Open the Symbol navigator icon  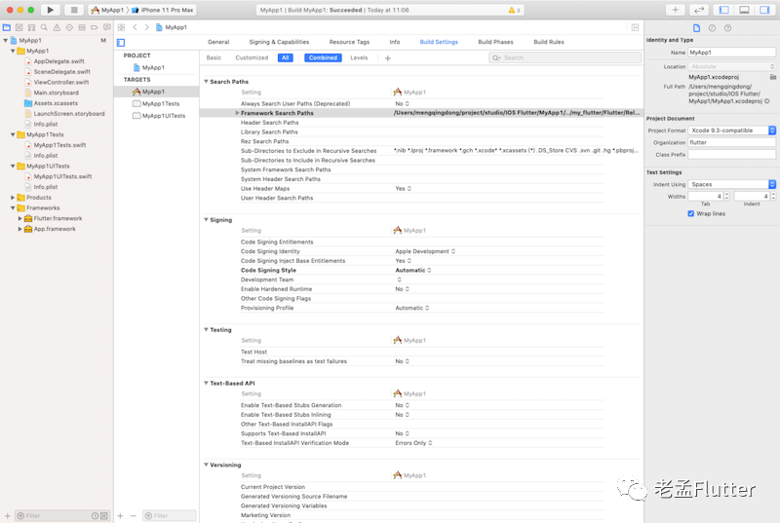coord(31,27)
